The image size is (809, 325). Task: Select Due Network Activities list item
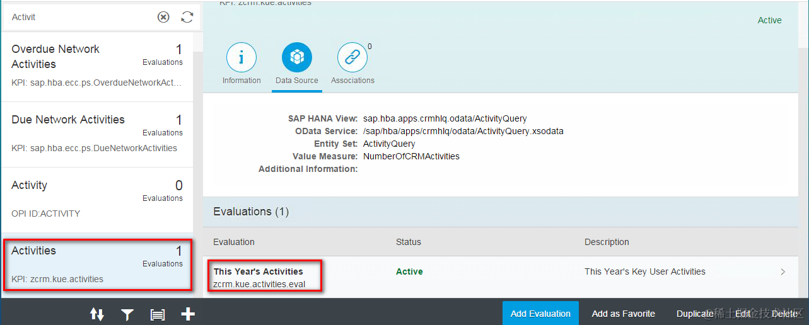point(97,134)
